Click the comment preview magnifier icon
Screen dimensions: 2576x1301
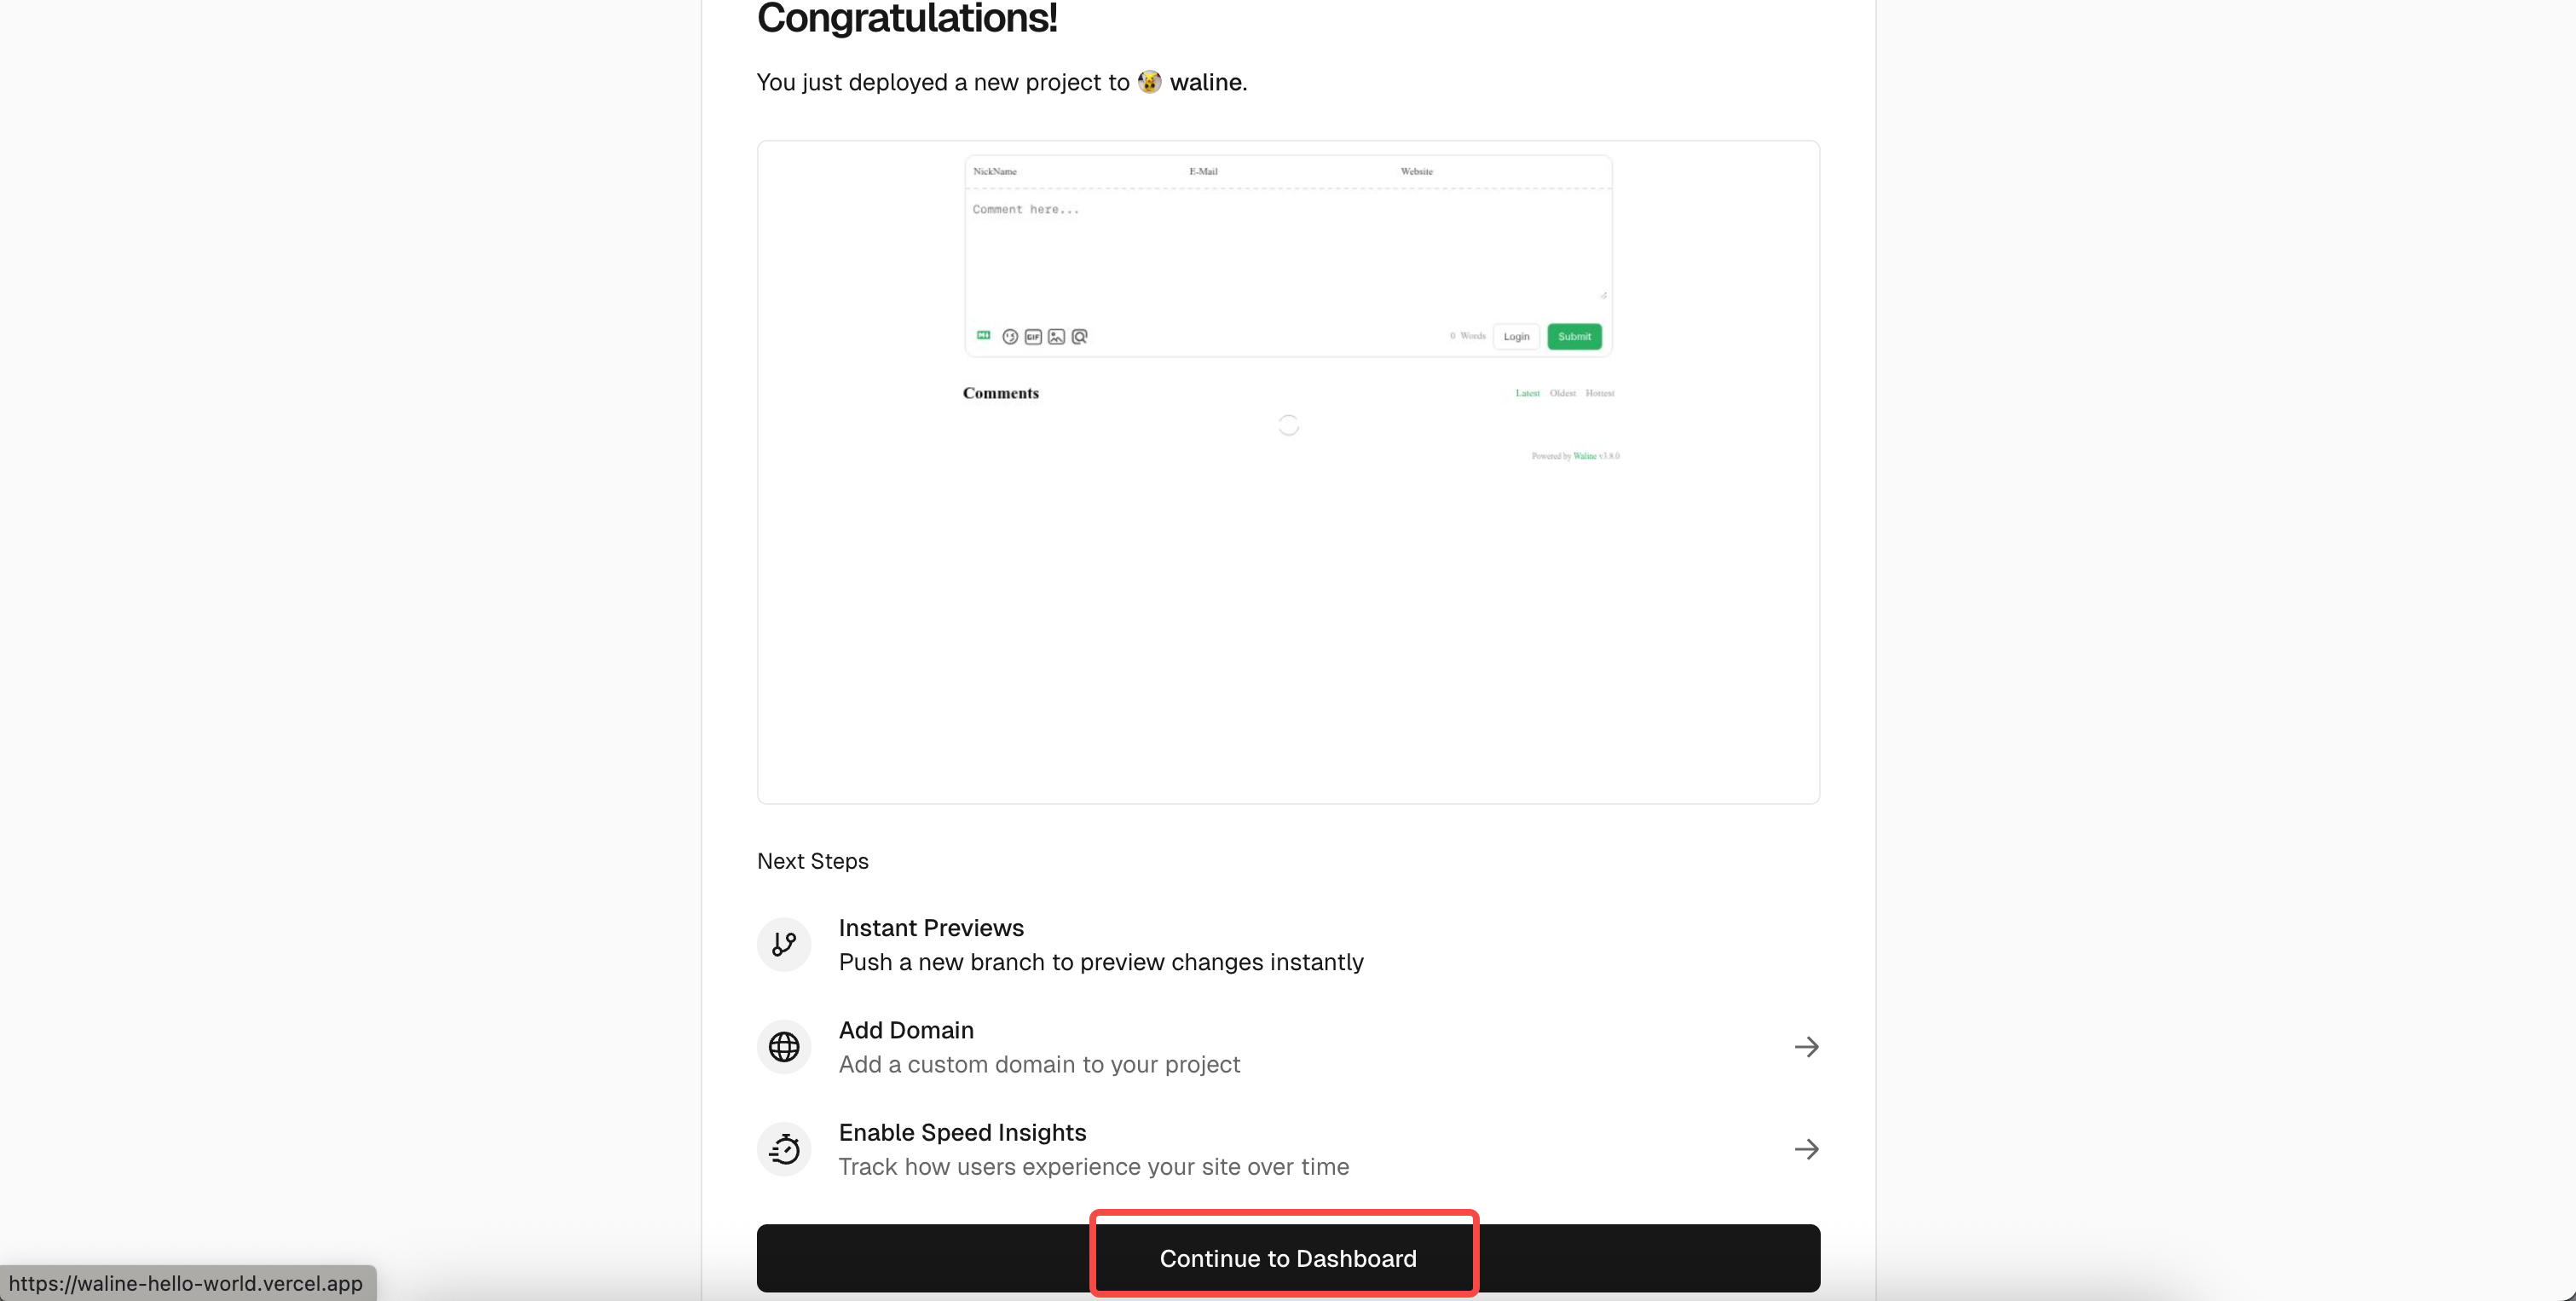[x=1080, y=337]
